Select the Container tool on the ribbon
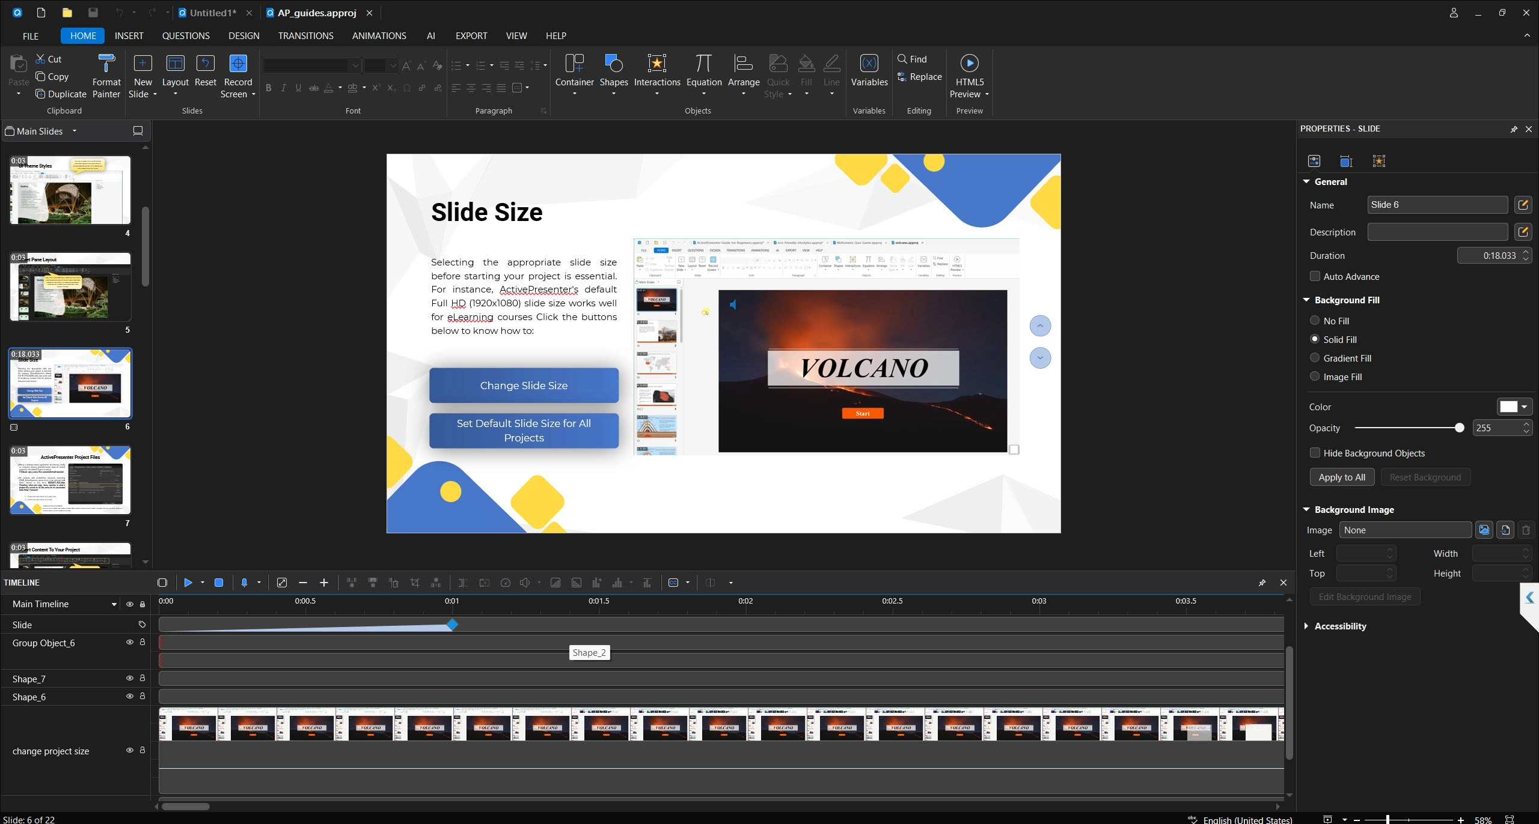Image resolution: width=1539 pixels, height=824 pixels. click(574, 72)
